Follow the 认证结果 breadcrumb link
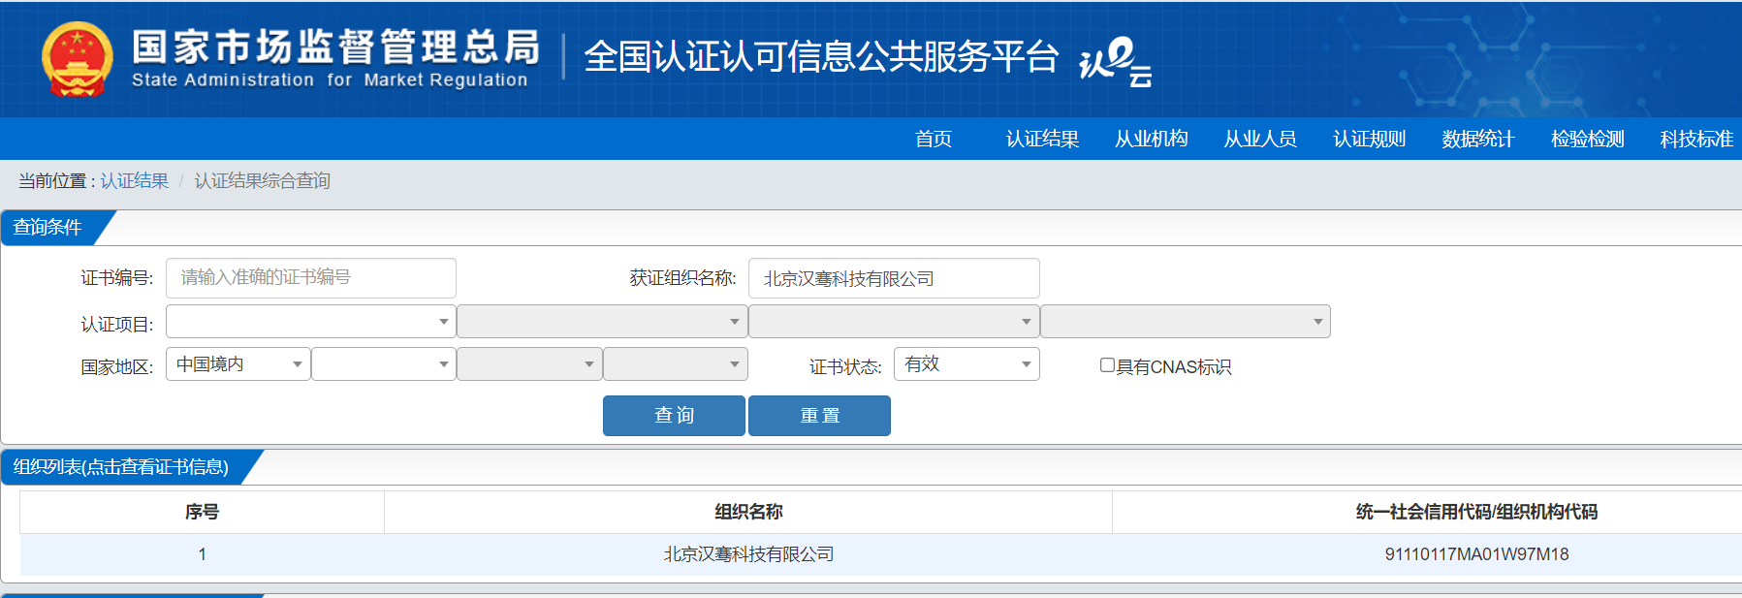Screen dimensions: 1742x598 [134, 181]
